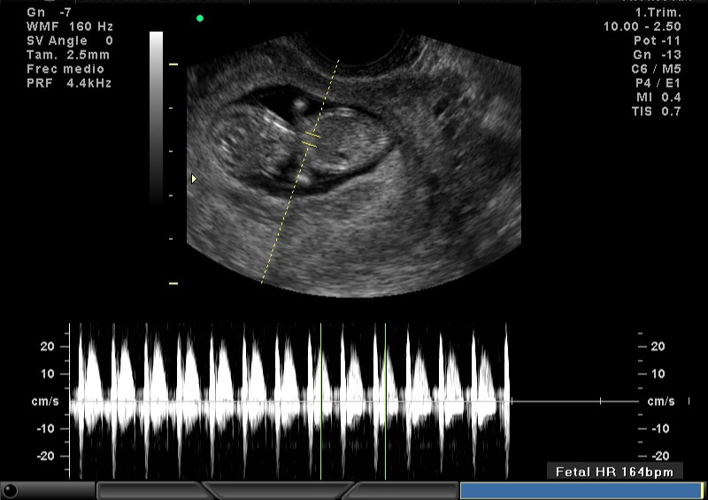Screen dimensions: 708x500
Task: Click the round trackball icon in the bottom bar
Action: [x=11, y=490]
